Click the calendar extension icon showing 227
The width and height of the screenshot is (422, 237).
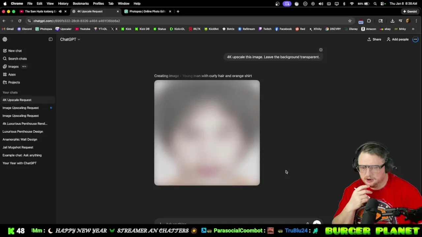click(x=361, y=21)
